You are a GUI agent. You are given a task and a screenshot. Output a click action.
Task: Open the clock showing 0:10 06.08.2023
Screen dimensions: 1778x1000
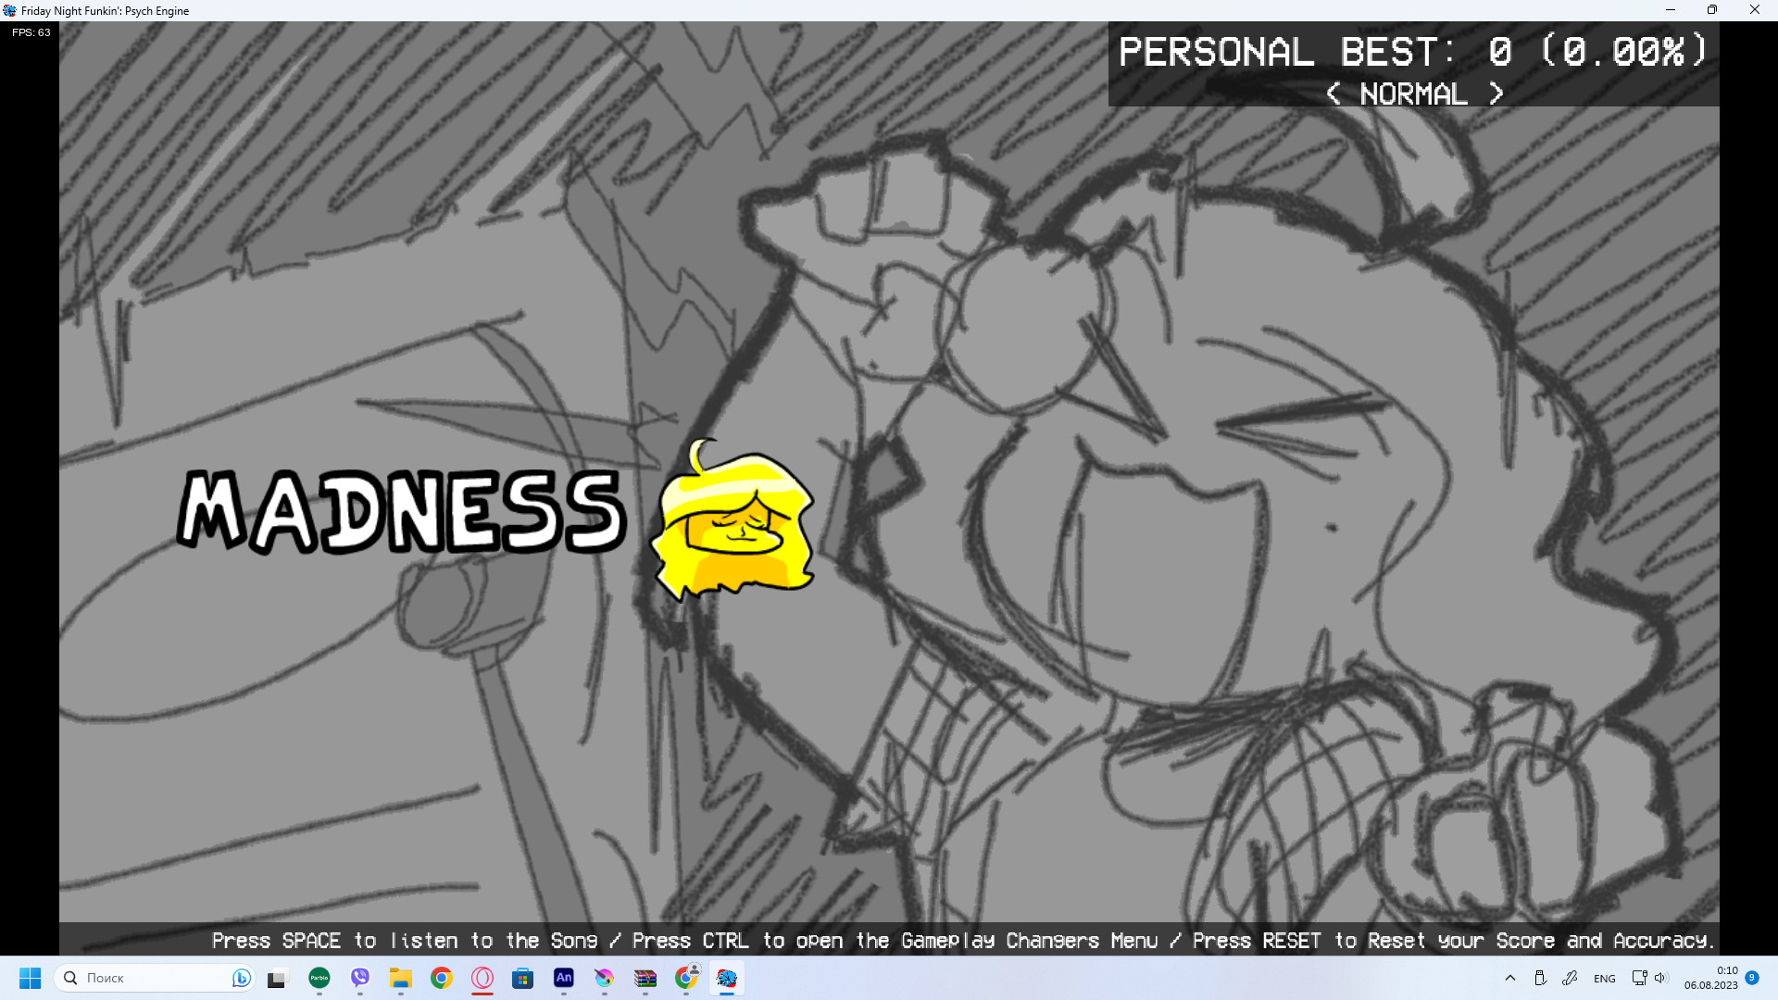(x=1710, y=978)
